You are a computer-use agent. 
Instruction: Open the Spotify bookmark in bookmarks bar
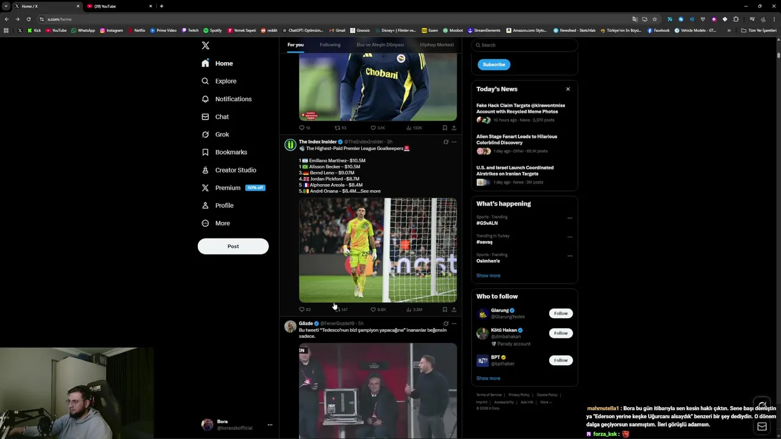[213, 30]
